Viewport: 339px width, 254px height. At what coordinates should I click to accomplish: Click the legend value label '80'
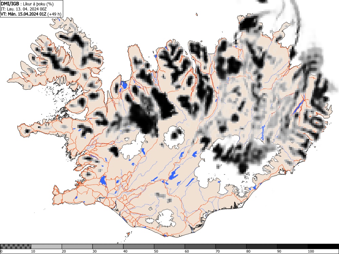pos(248,251)
